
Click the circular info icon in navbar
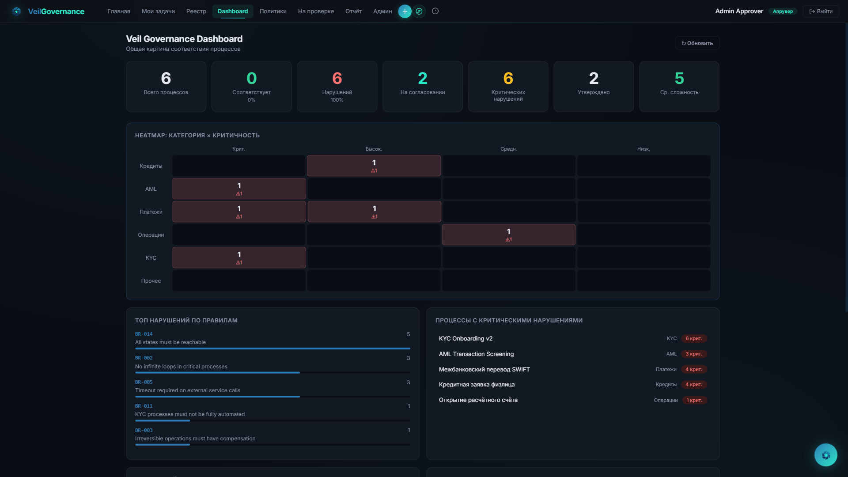(x=435, y=11)
